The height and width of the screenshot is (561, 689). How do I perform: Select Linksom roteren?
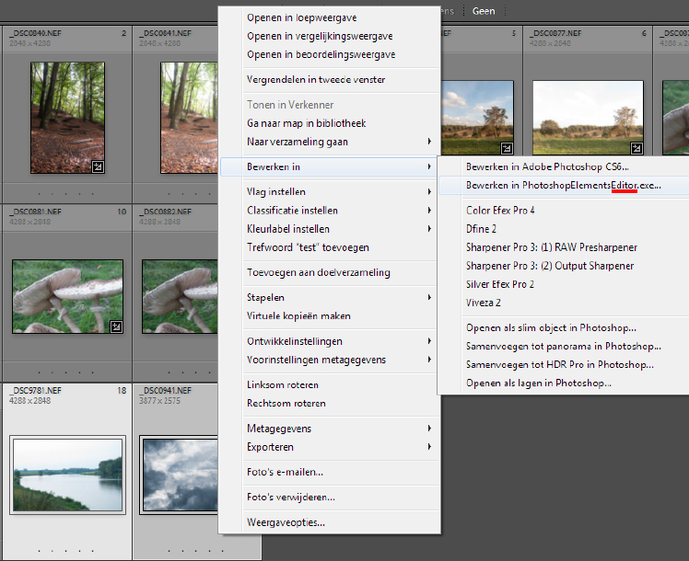330,384
